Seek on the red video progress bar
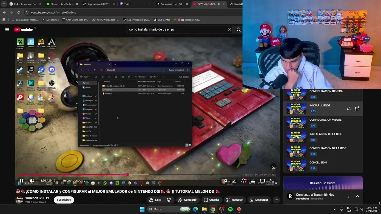 147,174
